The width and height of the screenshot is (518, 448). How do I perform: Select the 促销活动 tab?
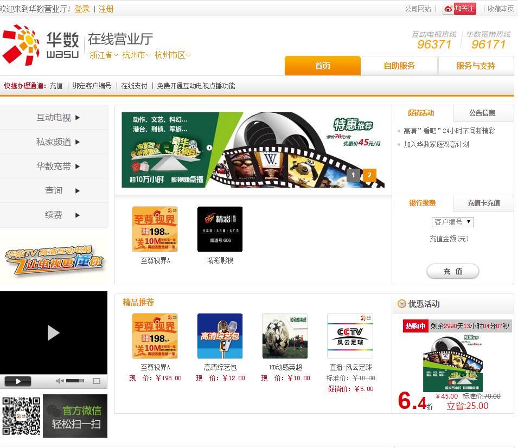[421, 113]
